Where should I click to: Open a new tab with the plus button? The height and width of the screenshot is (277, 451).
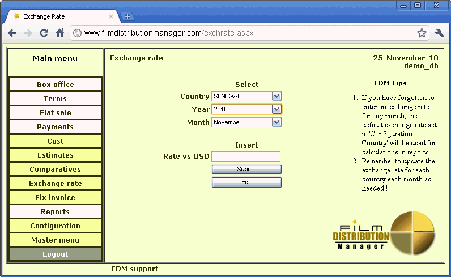[x=127, y=16]
